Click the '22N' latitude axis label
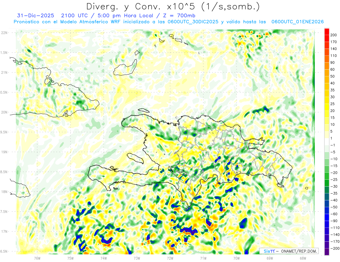Viewport: 340px width, 262px height. (x=4, y=33)
